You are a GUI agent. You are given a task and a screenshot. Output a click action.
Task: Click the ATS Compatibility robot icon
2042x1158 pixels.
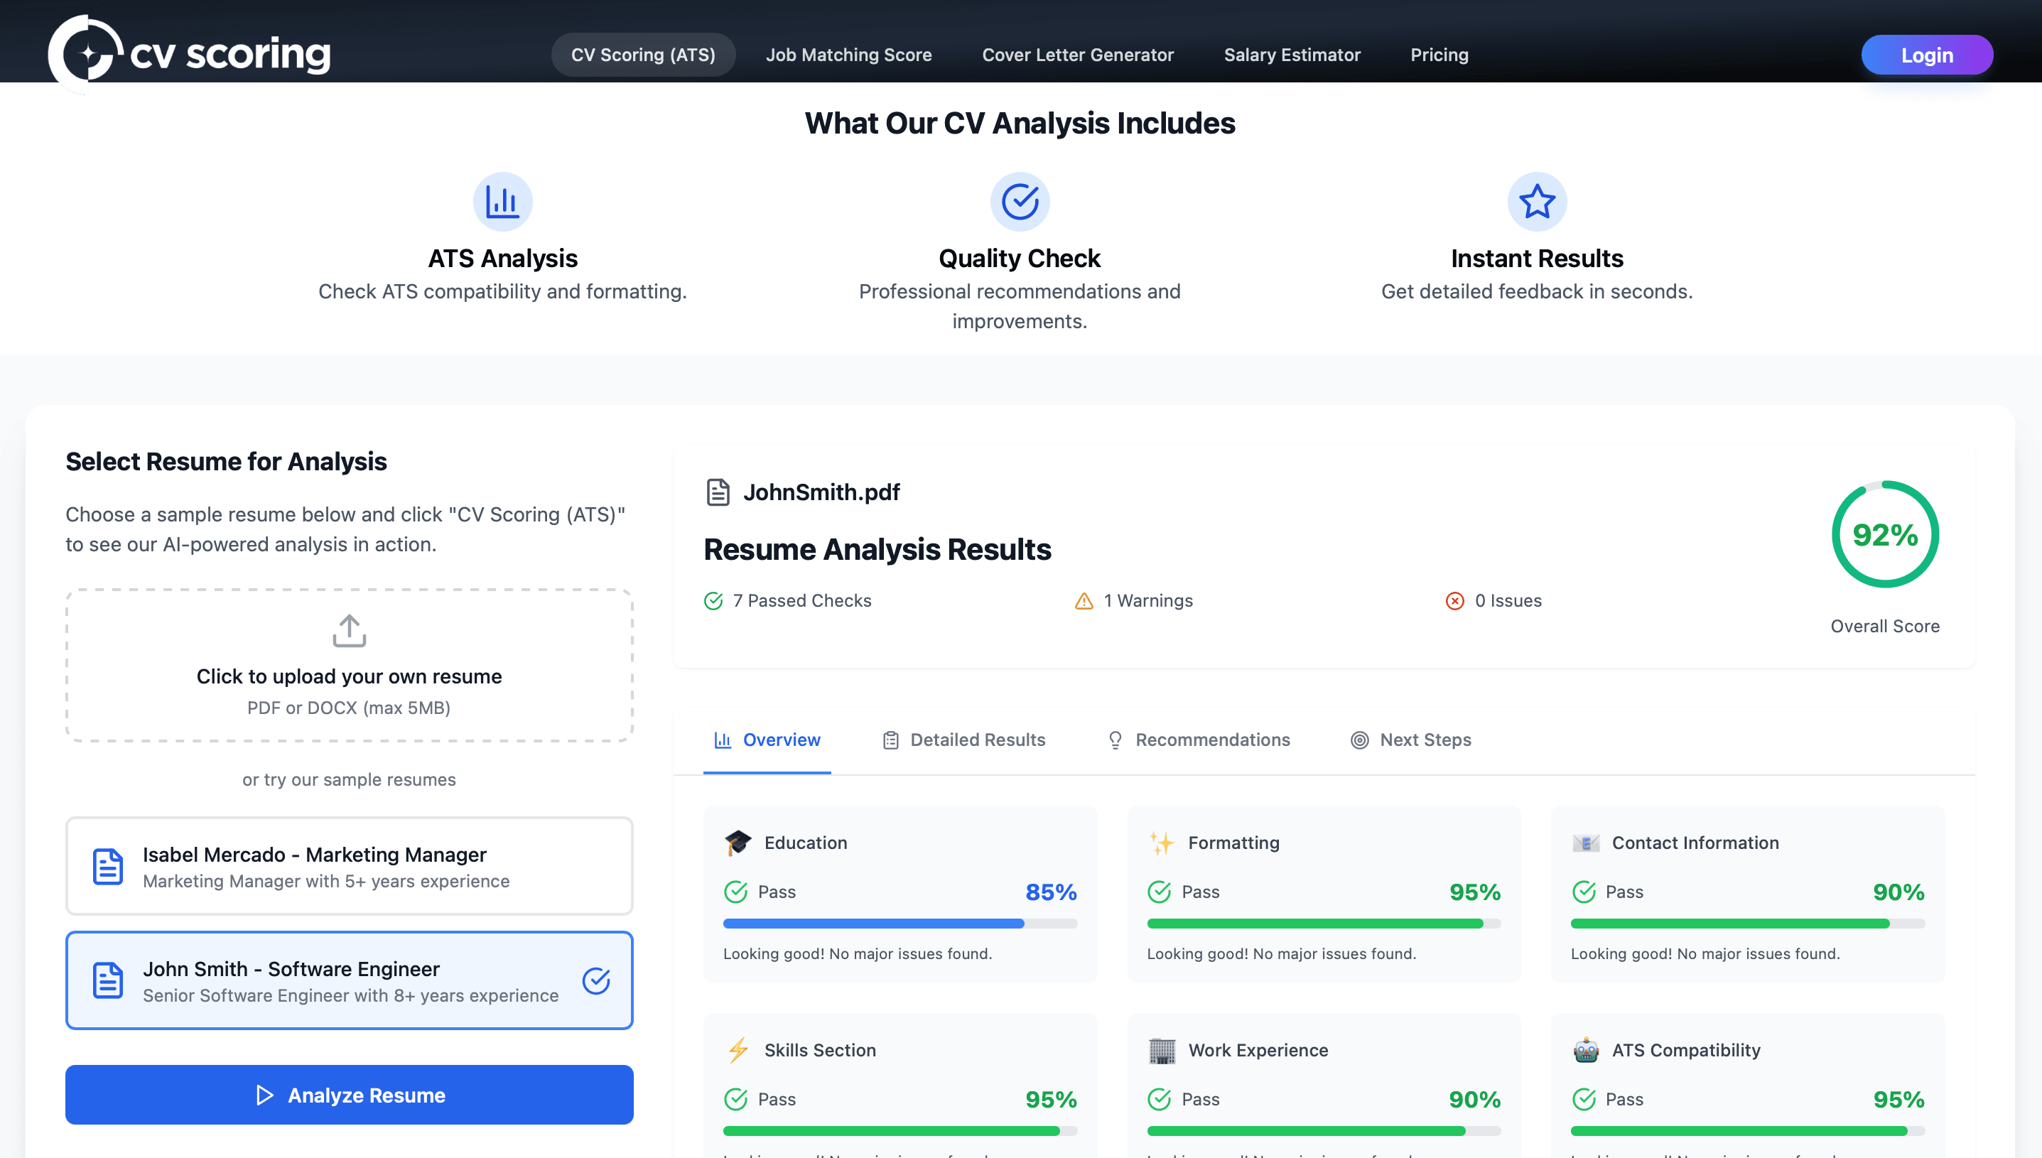[x=1586, y=1051]
